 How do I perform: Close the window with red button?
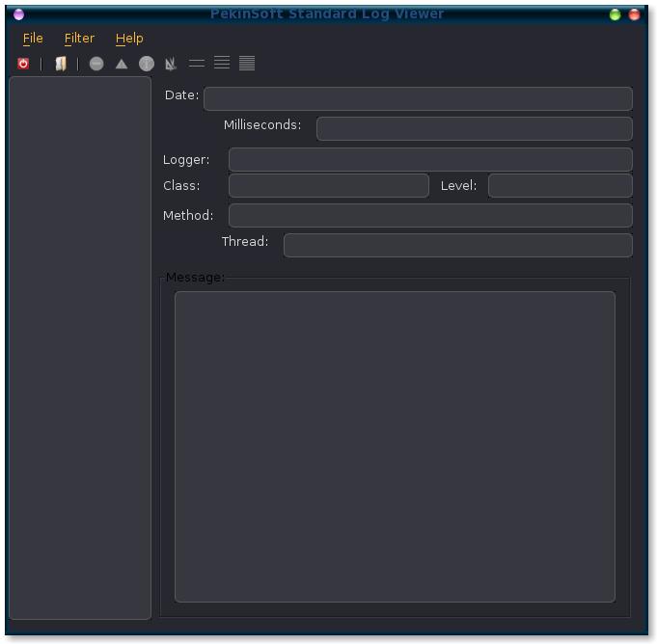635,14
